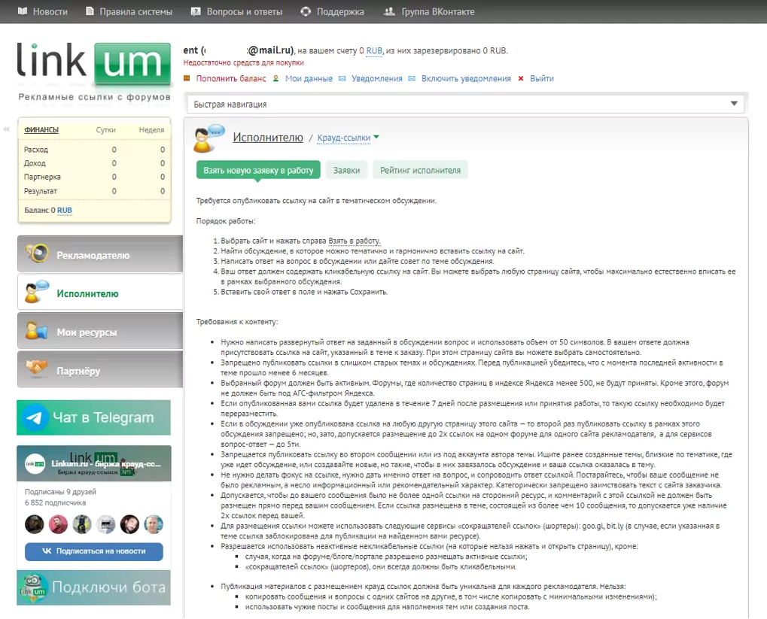Viewport: 767px width, 619px height.
Task: Click the envelope icon before Включить уведомления
Action: pos(412,78)
